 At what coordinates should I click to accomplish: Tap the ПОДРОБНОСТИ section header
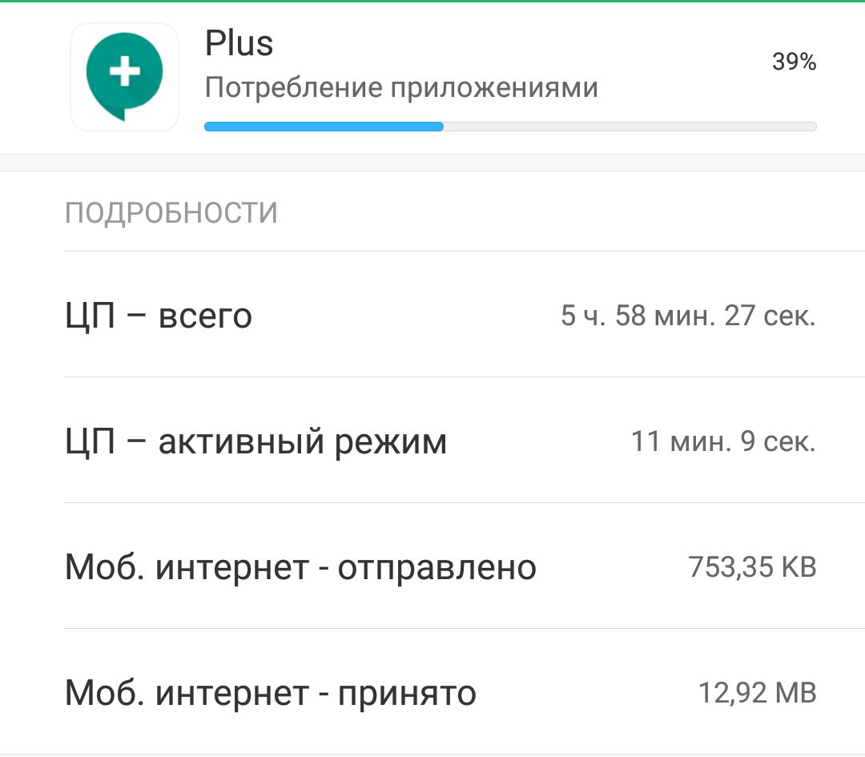point(171,214)
